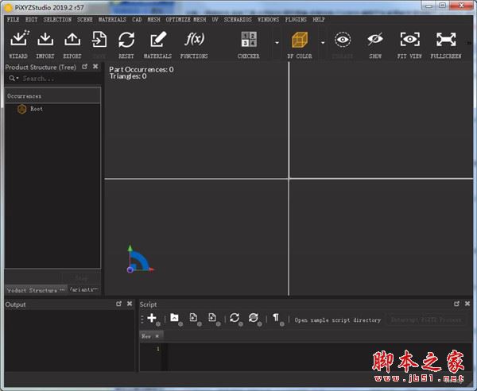Open the dropdown arrow beside BF Color

[323, 43]
